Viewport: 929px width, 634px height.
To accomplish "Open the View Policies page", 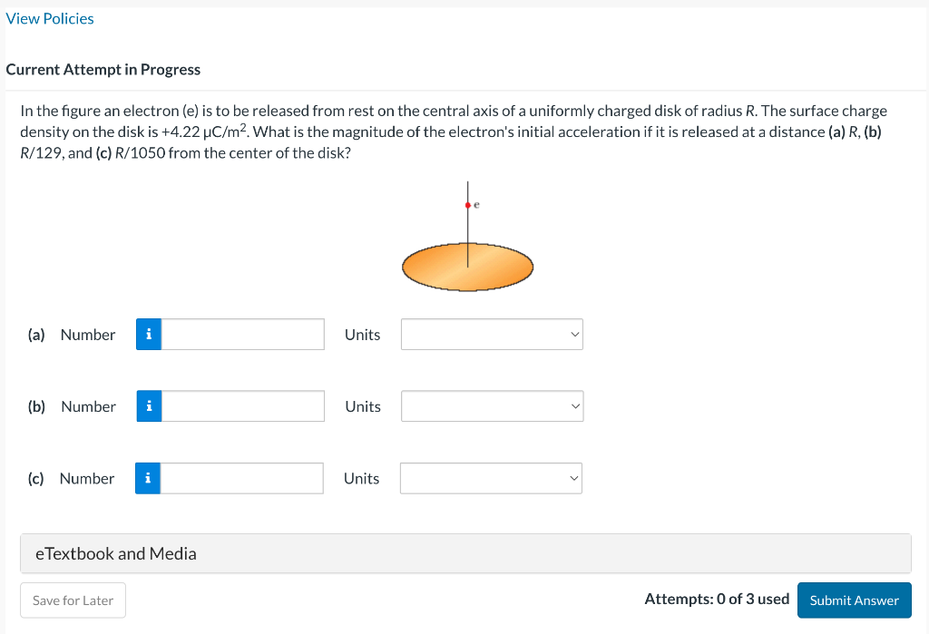I will pos(50,18).
